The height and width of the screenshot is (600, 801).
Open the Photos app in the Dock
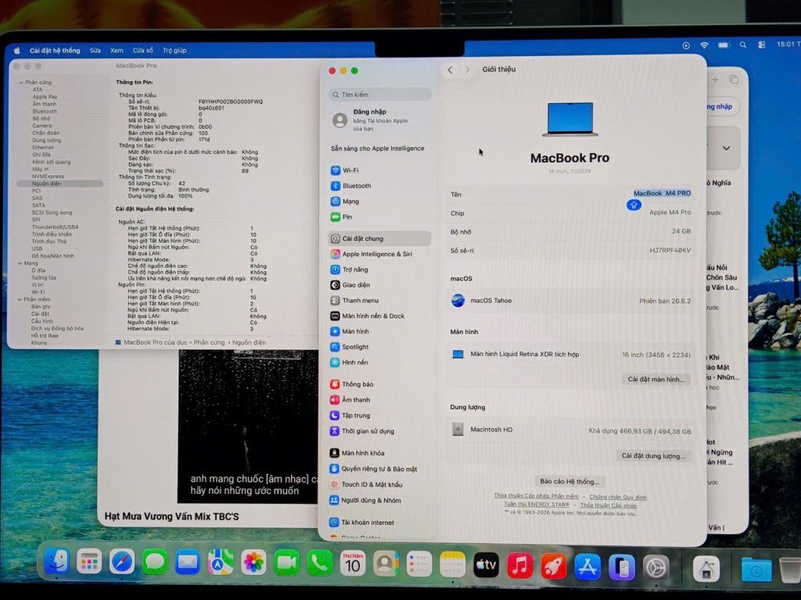click(253, 562)
